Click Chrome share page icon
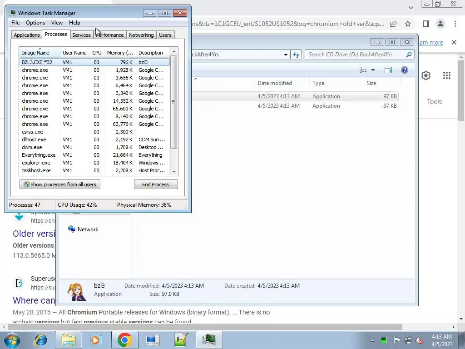Viewport: 465px width, 349px height. (393, 24)
